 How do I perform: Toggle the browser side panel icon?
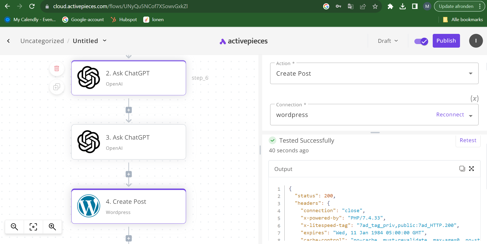coord(415,6)
